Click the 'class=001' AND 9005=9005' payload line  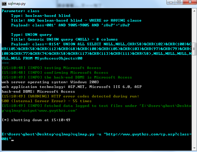click(70, 25)
